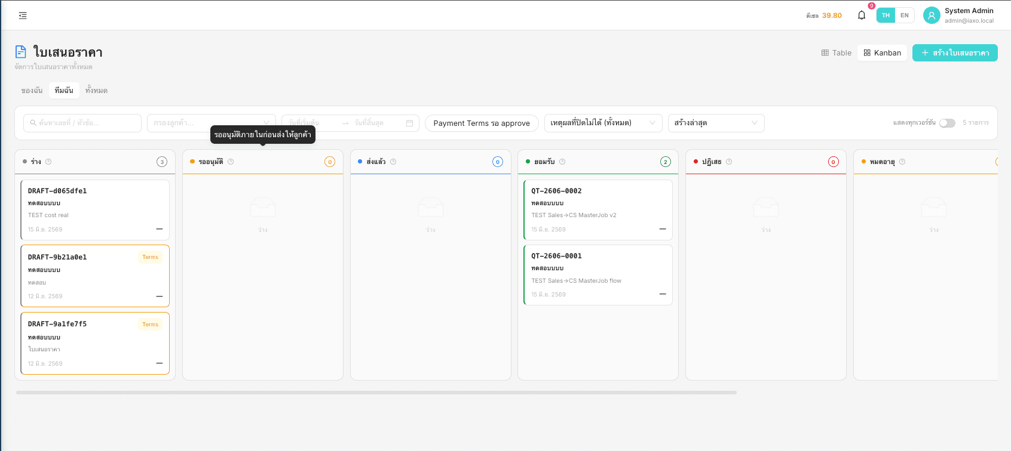Click admin@iaxo.local email text
Image resolution: width=1011 pixels, height=451 pixels.
point(969,21)
